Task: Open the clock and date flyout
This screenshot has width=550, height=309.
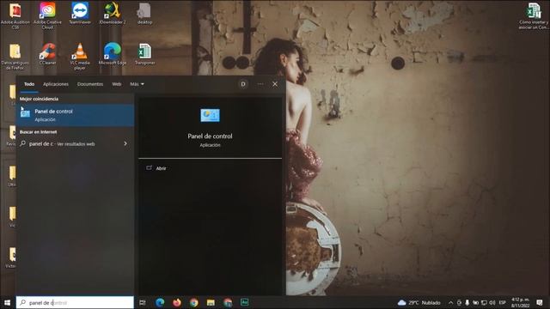Action: click(521, 302)
